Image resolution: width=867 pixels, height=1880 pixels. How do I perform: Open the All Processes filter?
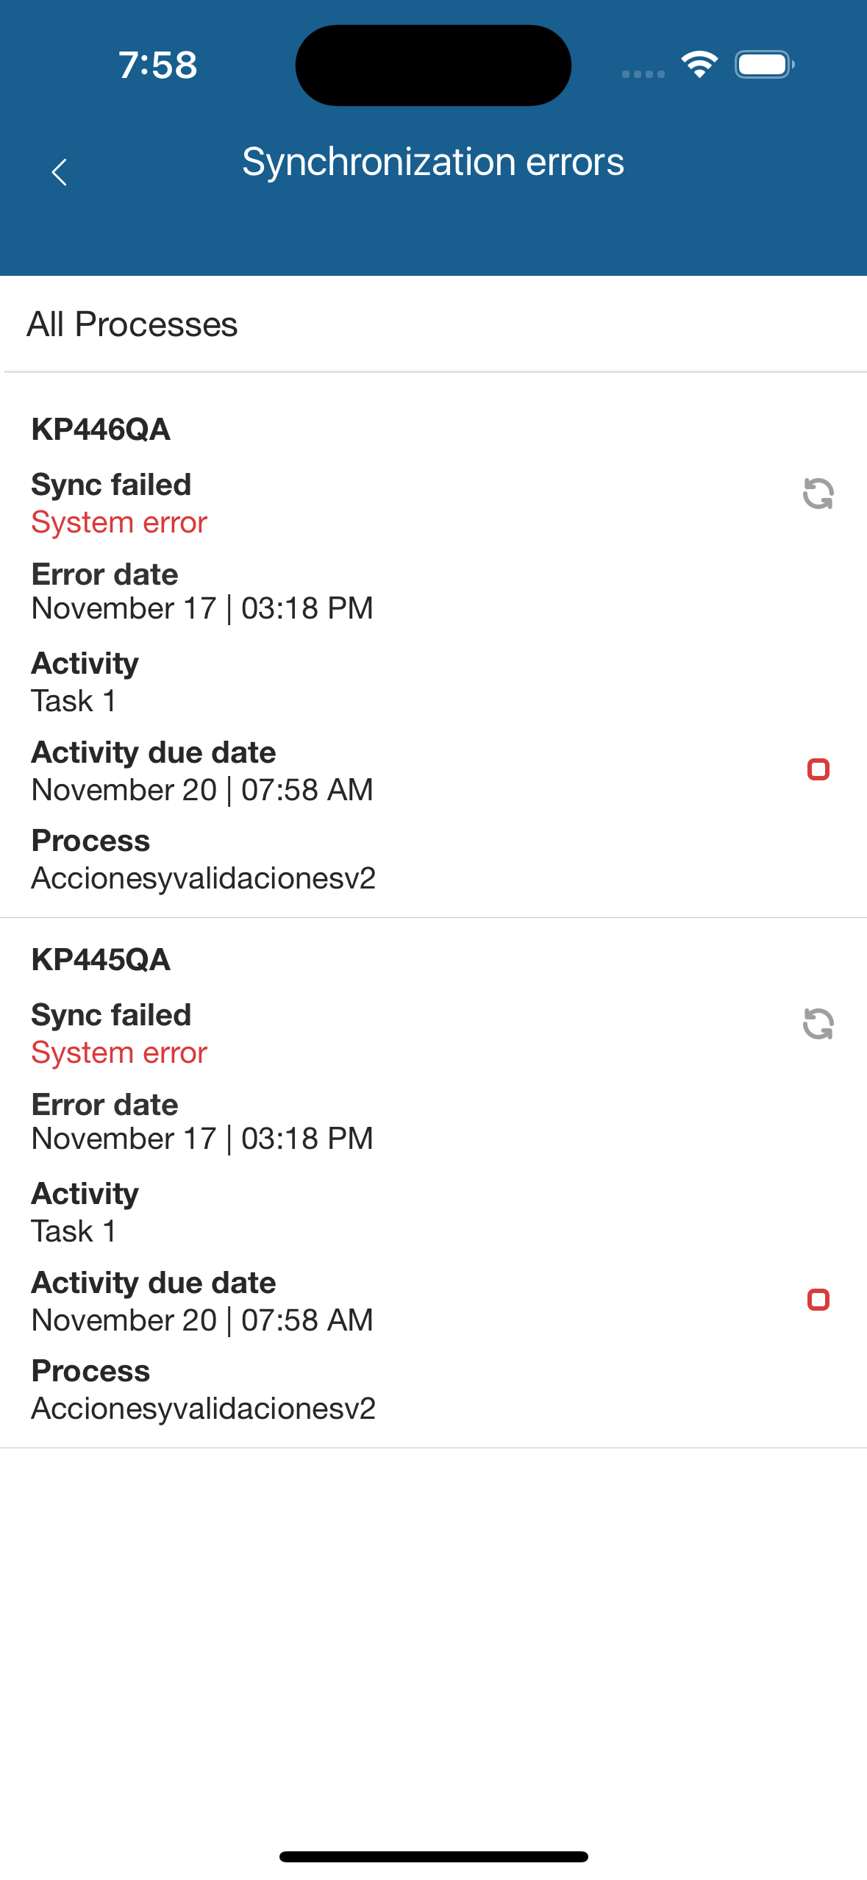click(x=132, y=324)
